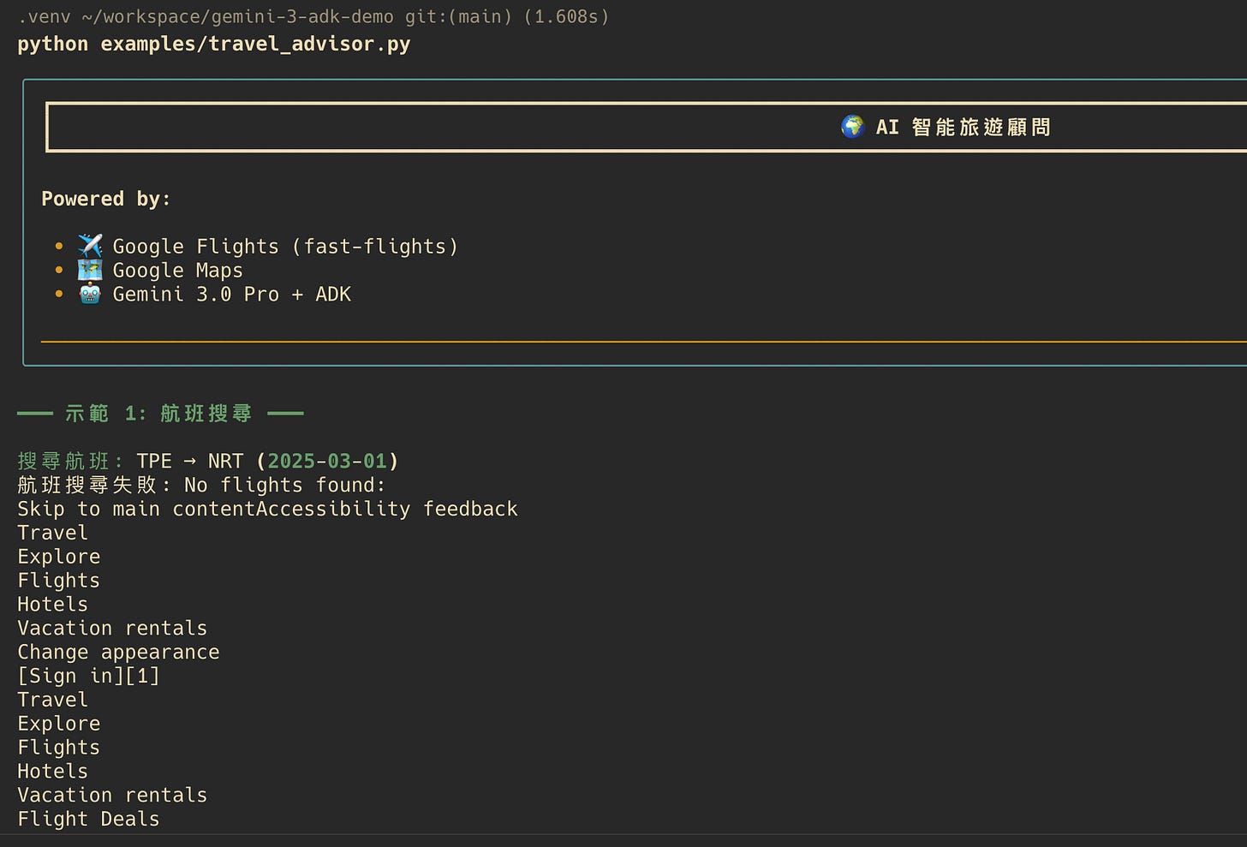Click the "Flight Deals" output line

88,820
